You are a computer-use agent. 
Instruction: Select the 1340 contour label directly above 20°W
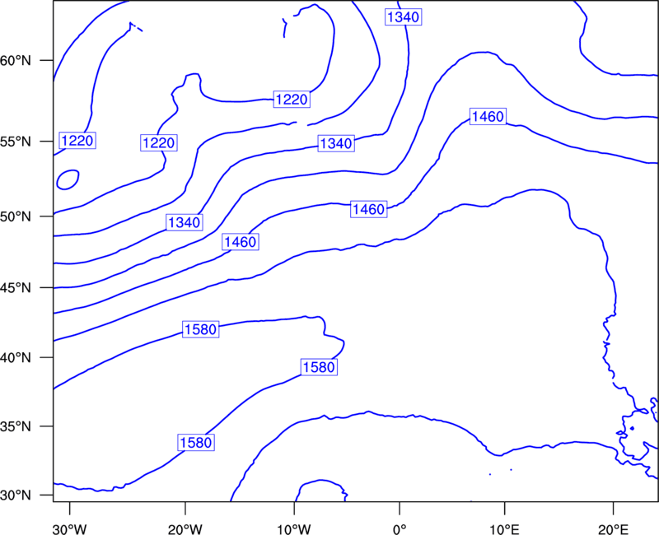[x=185, y=222]
